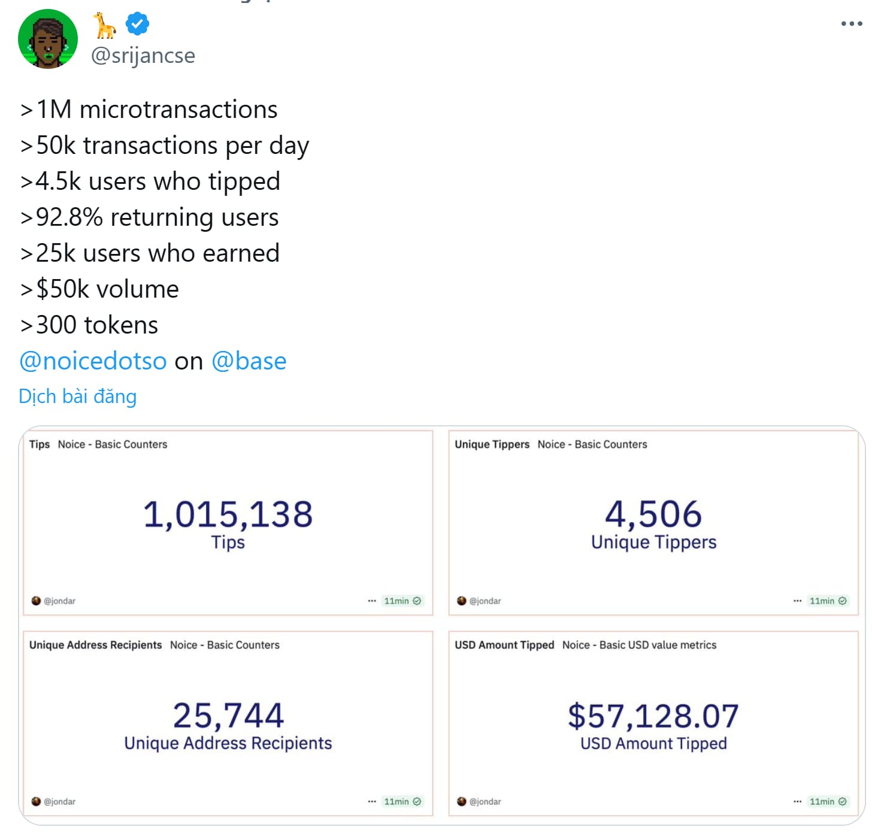Click 11min refresh badge in USD Amount panel
884x836 pixels.
(x=828, y=801)
